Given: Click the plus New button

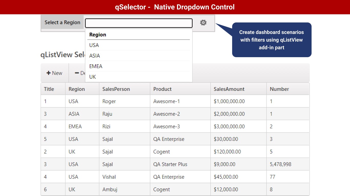Looking at the screenshot, I should pos(54,73).
